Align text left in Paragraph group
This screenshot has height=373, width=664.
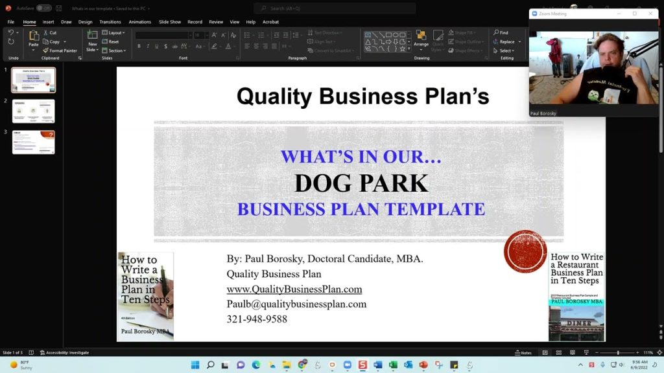pos(247,46)
